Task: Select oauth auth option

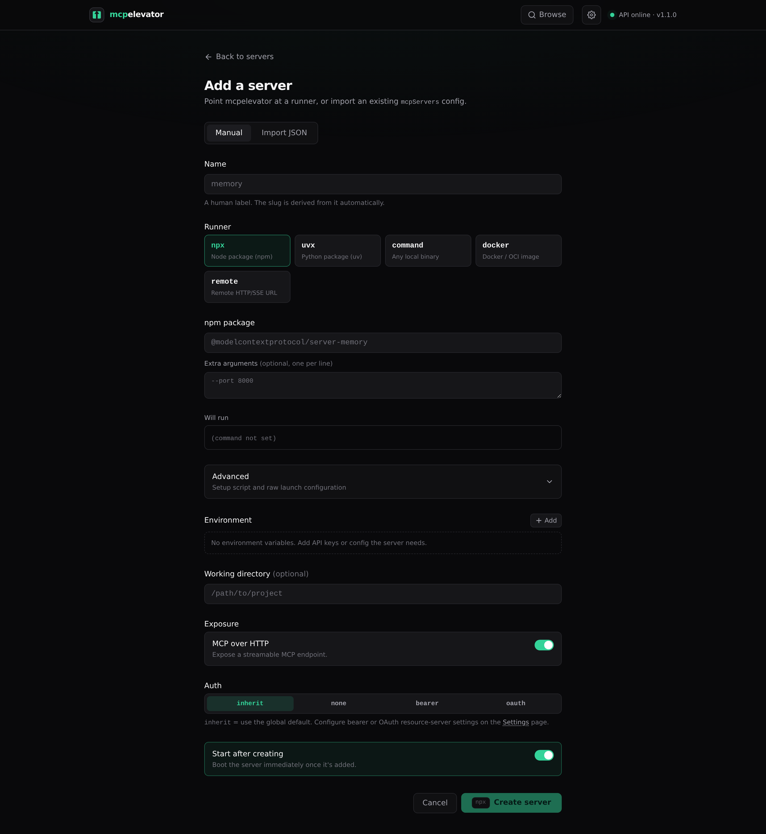Action: point(516,703)
